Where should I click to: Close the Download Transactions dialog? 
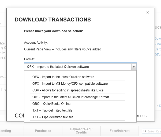pyautogui.click(x=148, y=12)
